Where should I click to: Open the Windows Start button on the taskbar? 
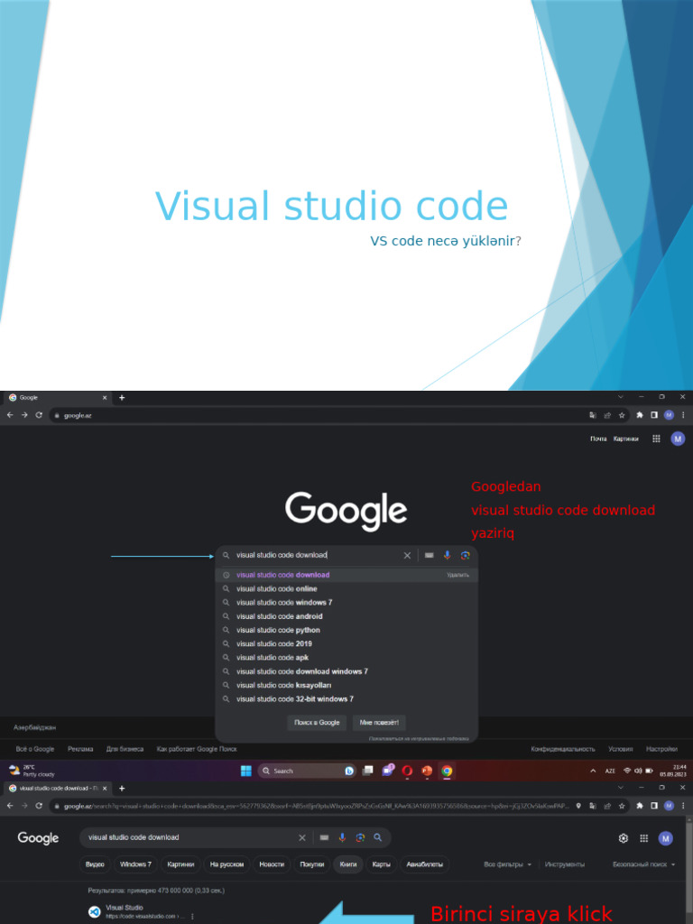[246, 771]
